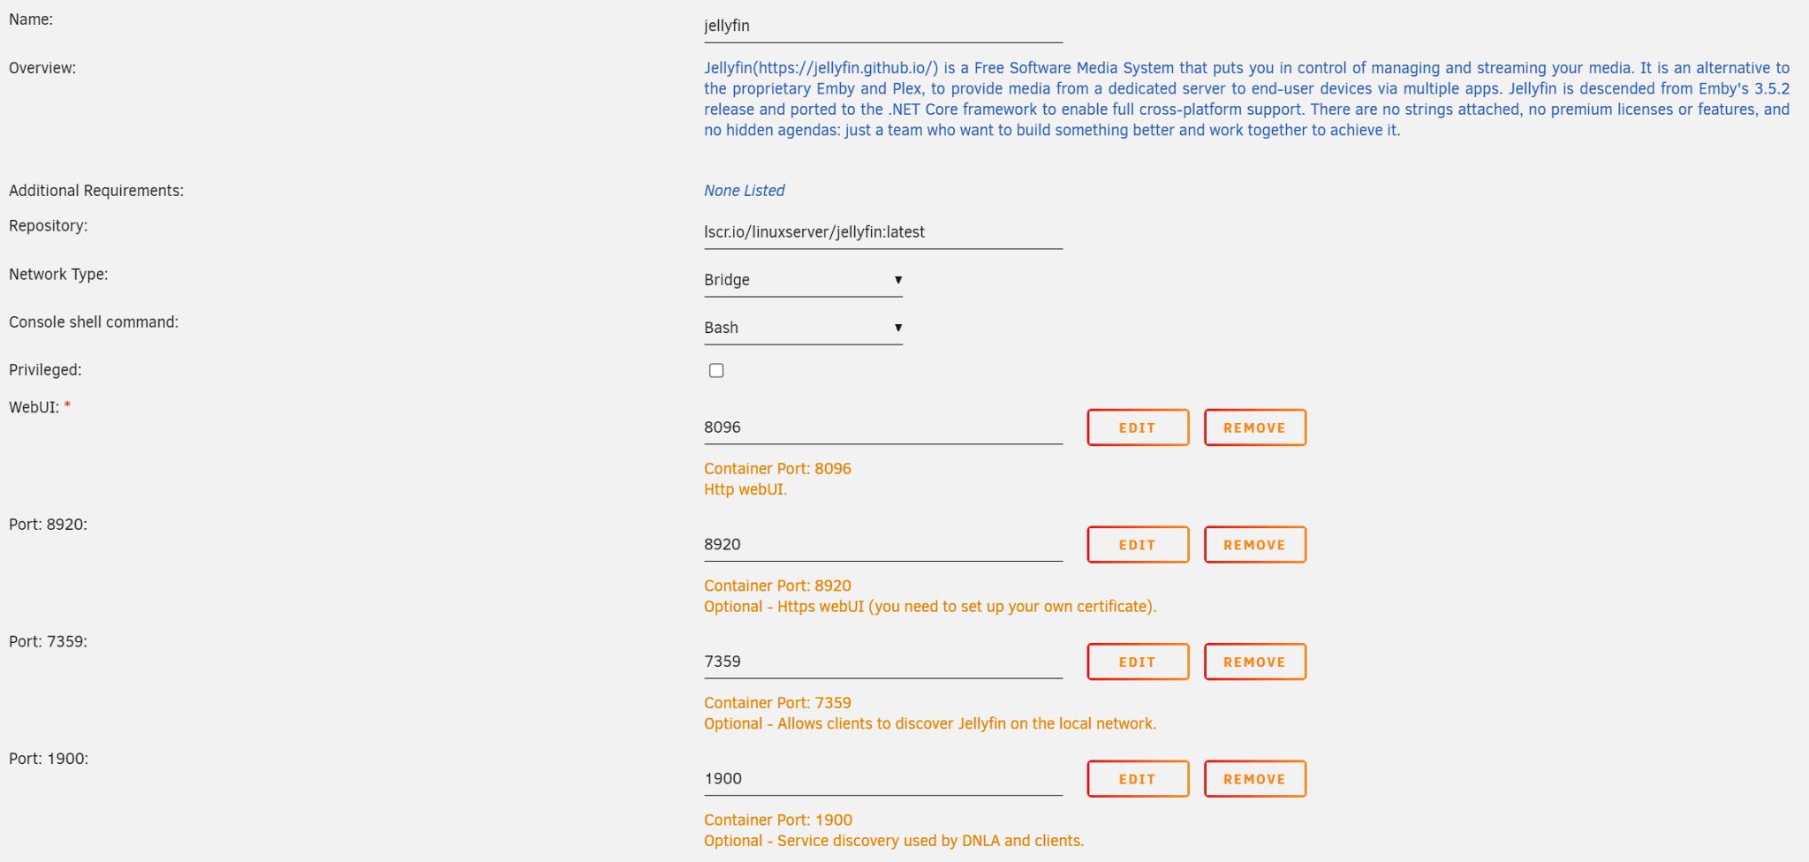Remove the WebUI port 8096 mapping

[x=1254, y=427]
